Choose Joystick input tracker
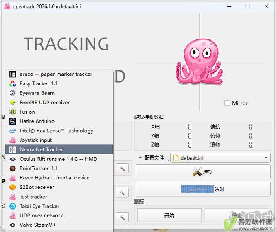The height and width of the screenshot is (232, 276). point(59,140)
